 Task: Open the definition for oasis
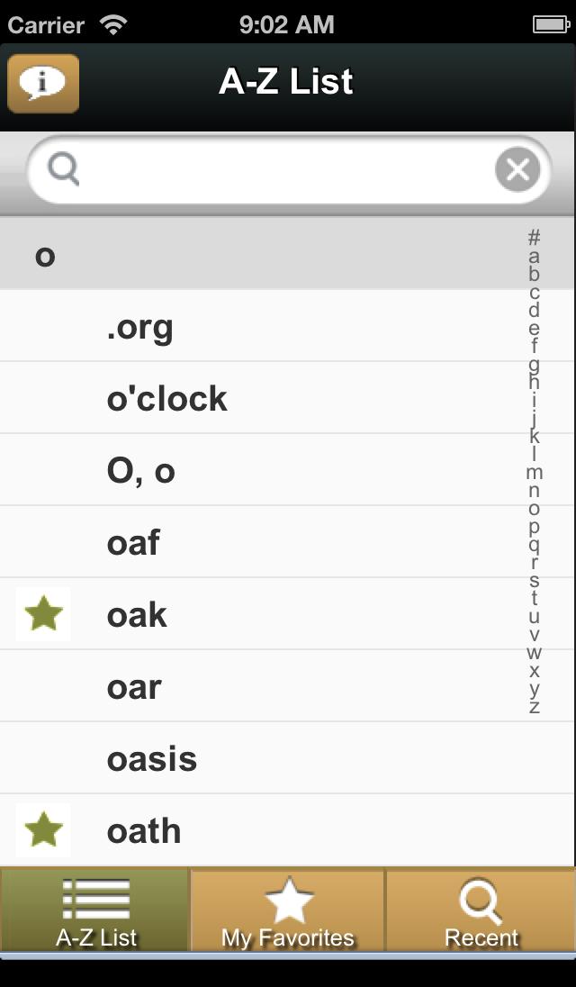151,759
